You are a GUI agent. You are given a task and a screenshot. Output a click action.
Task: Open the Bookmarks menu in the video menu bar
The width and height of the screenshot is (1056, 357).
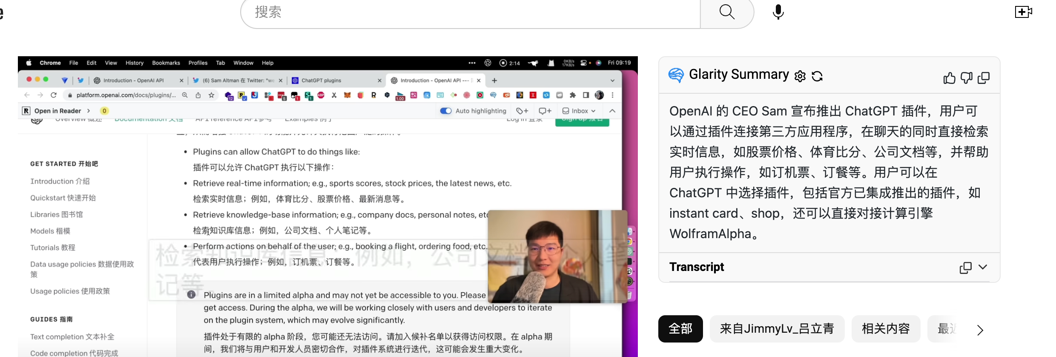[166, 63]
